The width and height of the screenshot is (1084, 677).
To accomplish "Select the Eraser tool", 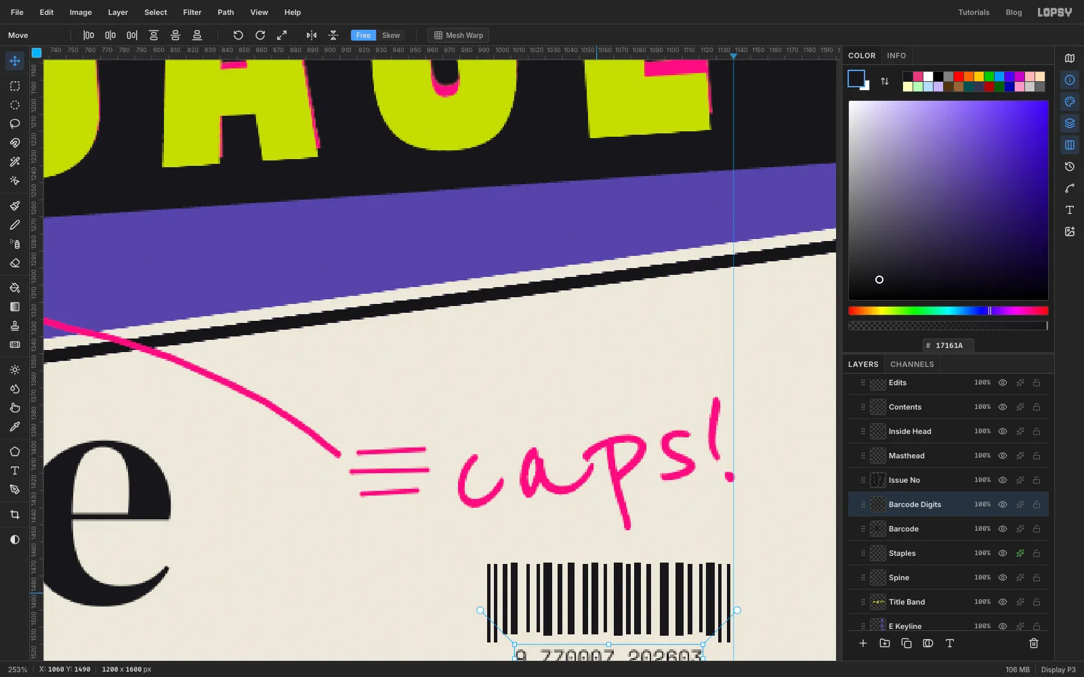I will (15, 263).
